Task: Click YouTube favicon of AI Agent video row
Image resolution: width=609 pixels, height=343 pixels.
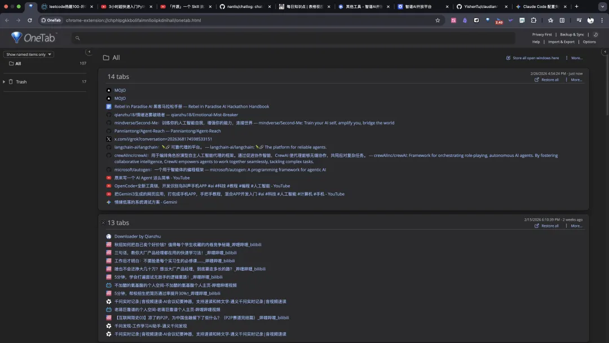Action: click(x=109, y=178)
